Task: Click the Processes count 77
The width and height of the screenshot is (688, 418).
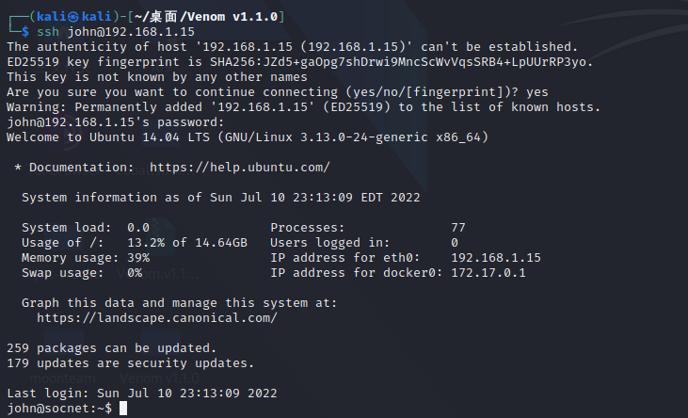Action: point(458,228)
